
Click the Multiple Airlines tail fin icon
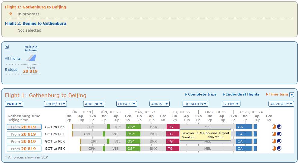tap(31, 58)
